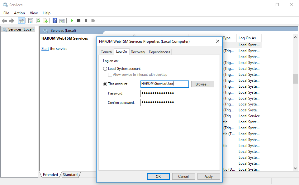Click the Browse... button

(202, 84)
